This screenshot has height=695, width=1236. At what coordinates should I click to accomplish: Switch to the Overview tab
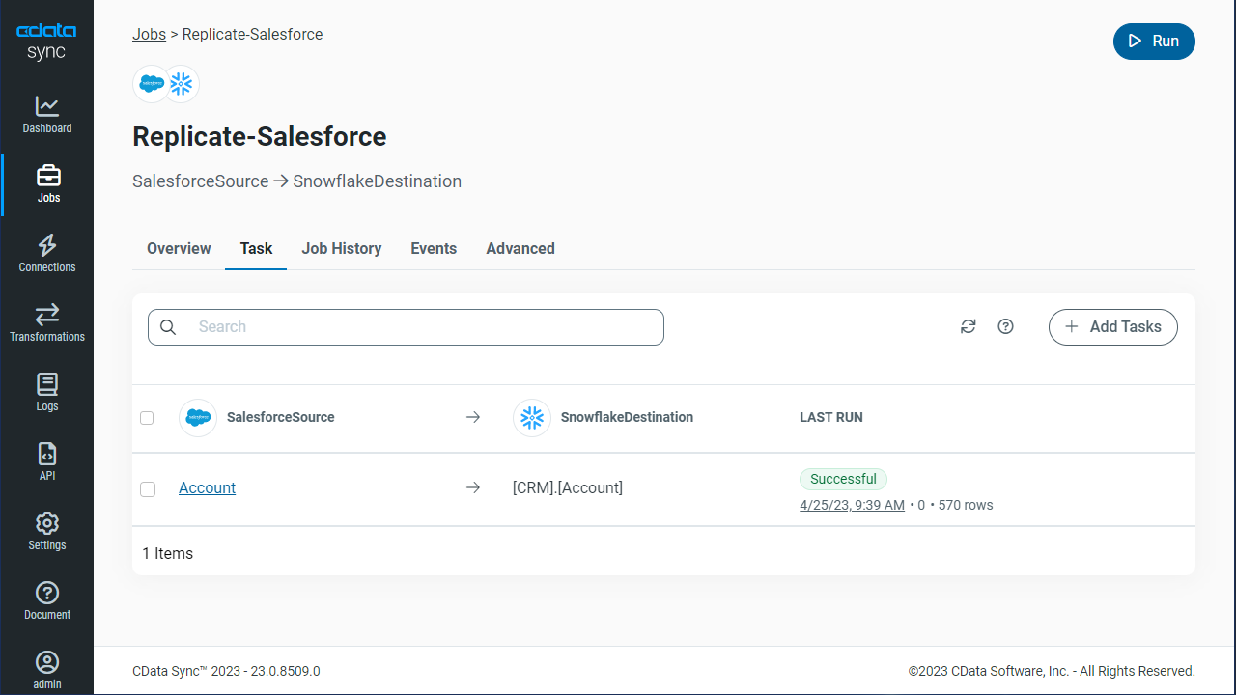click(179, 249)
